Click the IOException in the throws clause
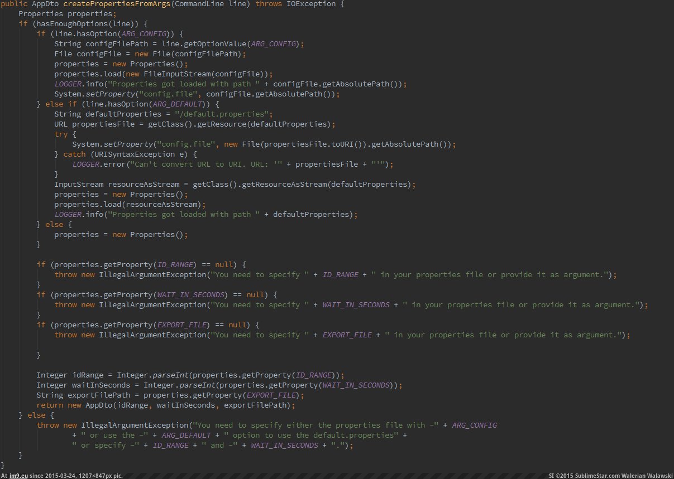The width and height of the screenshot is (674, 479). pyautogui.click(x=312, y=4)
